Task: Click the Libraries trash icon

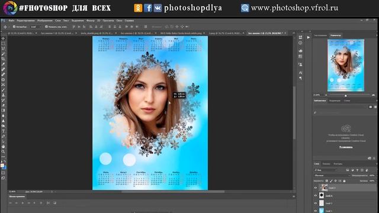Action: pos(374,158)
